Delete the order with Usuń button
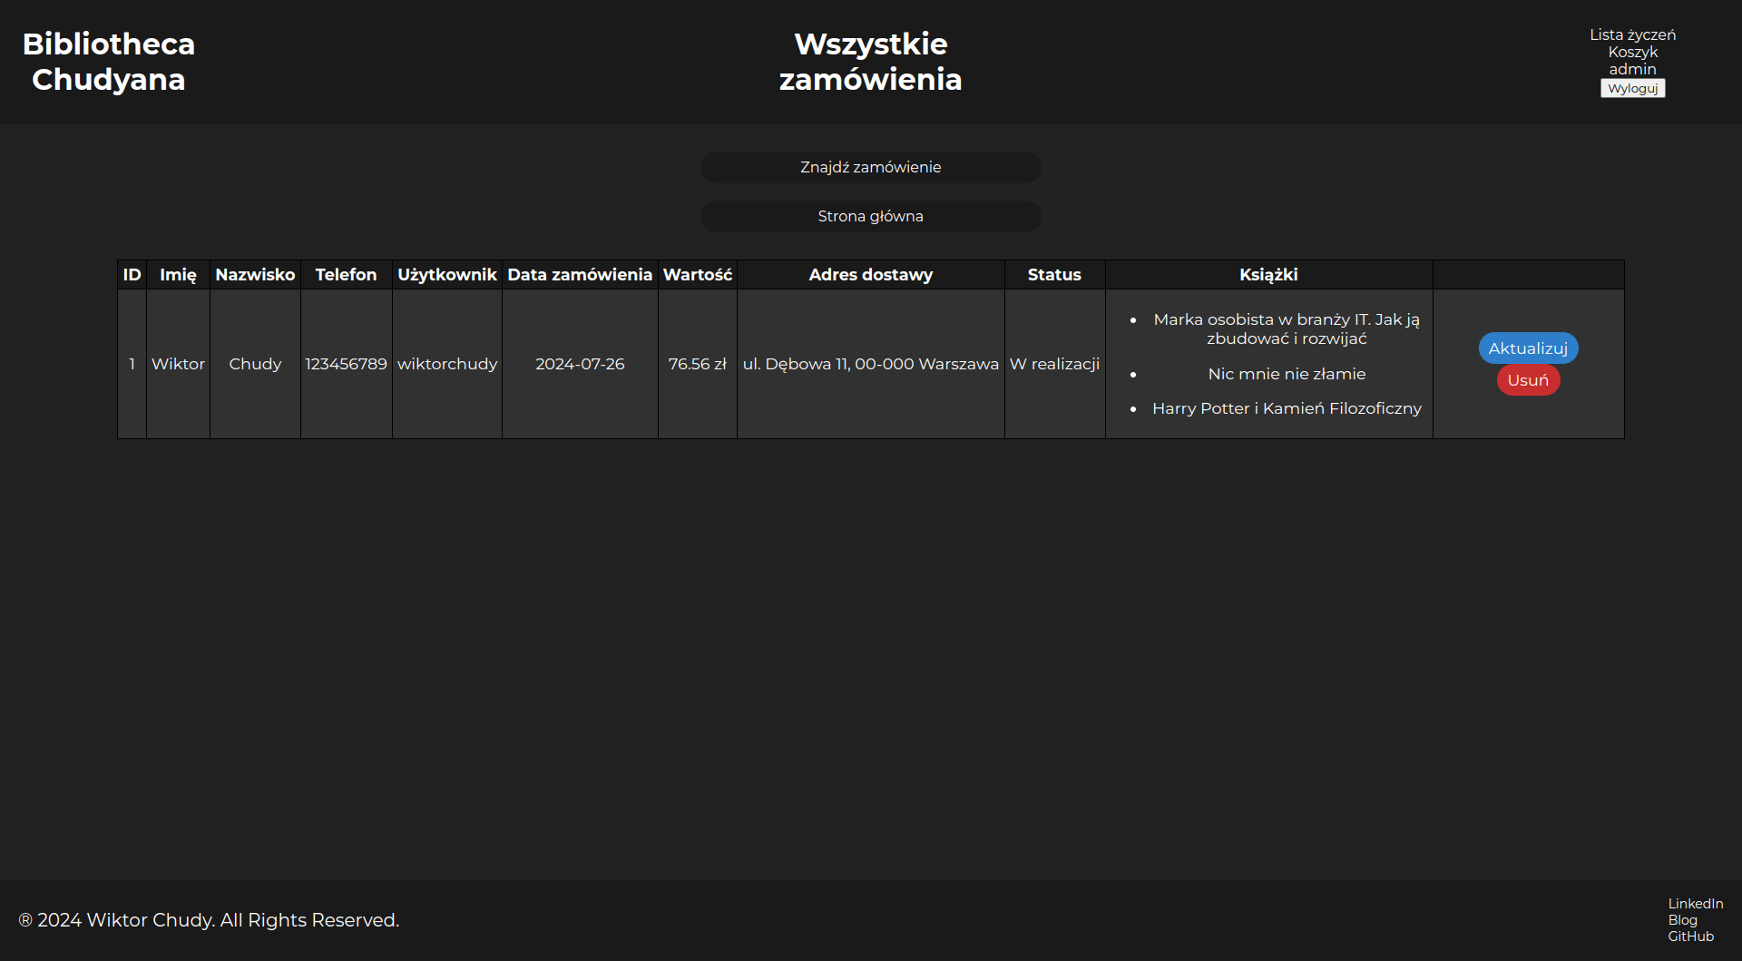Image resolution: width=1742 pixels, height=961 pixels. pyautogui.click(x=1528, y=380)
